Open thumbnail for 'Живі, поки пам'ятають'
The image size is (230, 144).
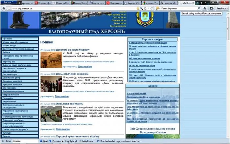pyautogui.click(x=51, y=114)
